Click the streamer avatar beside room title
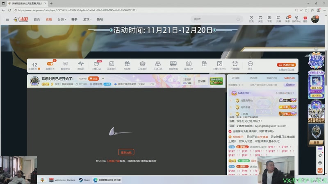Image resolution: width=328 pixels, height=184 pixels. 34,81
